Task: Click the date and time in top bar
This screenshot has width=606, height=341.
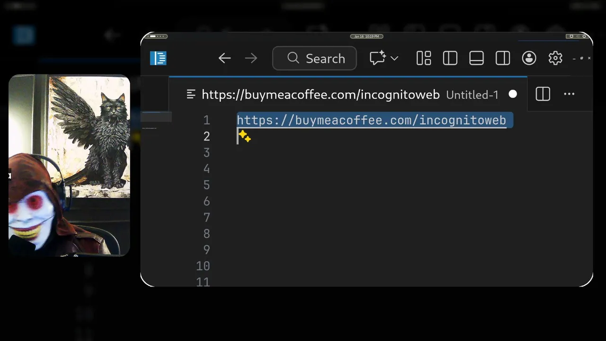Action: click(x=367, y=36)
